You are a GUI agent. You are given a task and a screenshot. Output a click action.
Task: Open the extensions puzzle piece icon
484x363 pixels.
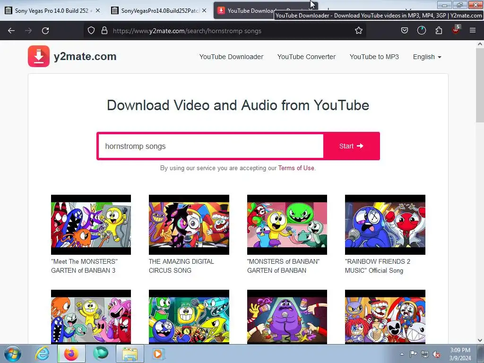point(439,31)
